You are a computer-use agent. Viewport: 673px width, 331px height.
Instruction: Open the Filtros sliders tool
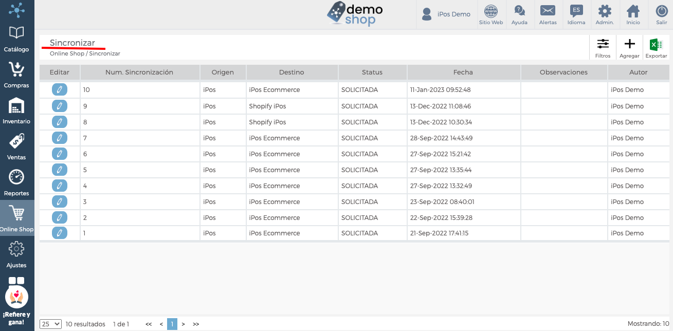603,48
